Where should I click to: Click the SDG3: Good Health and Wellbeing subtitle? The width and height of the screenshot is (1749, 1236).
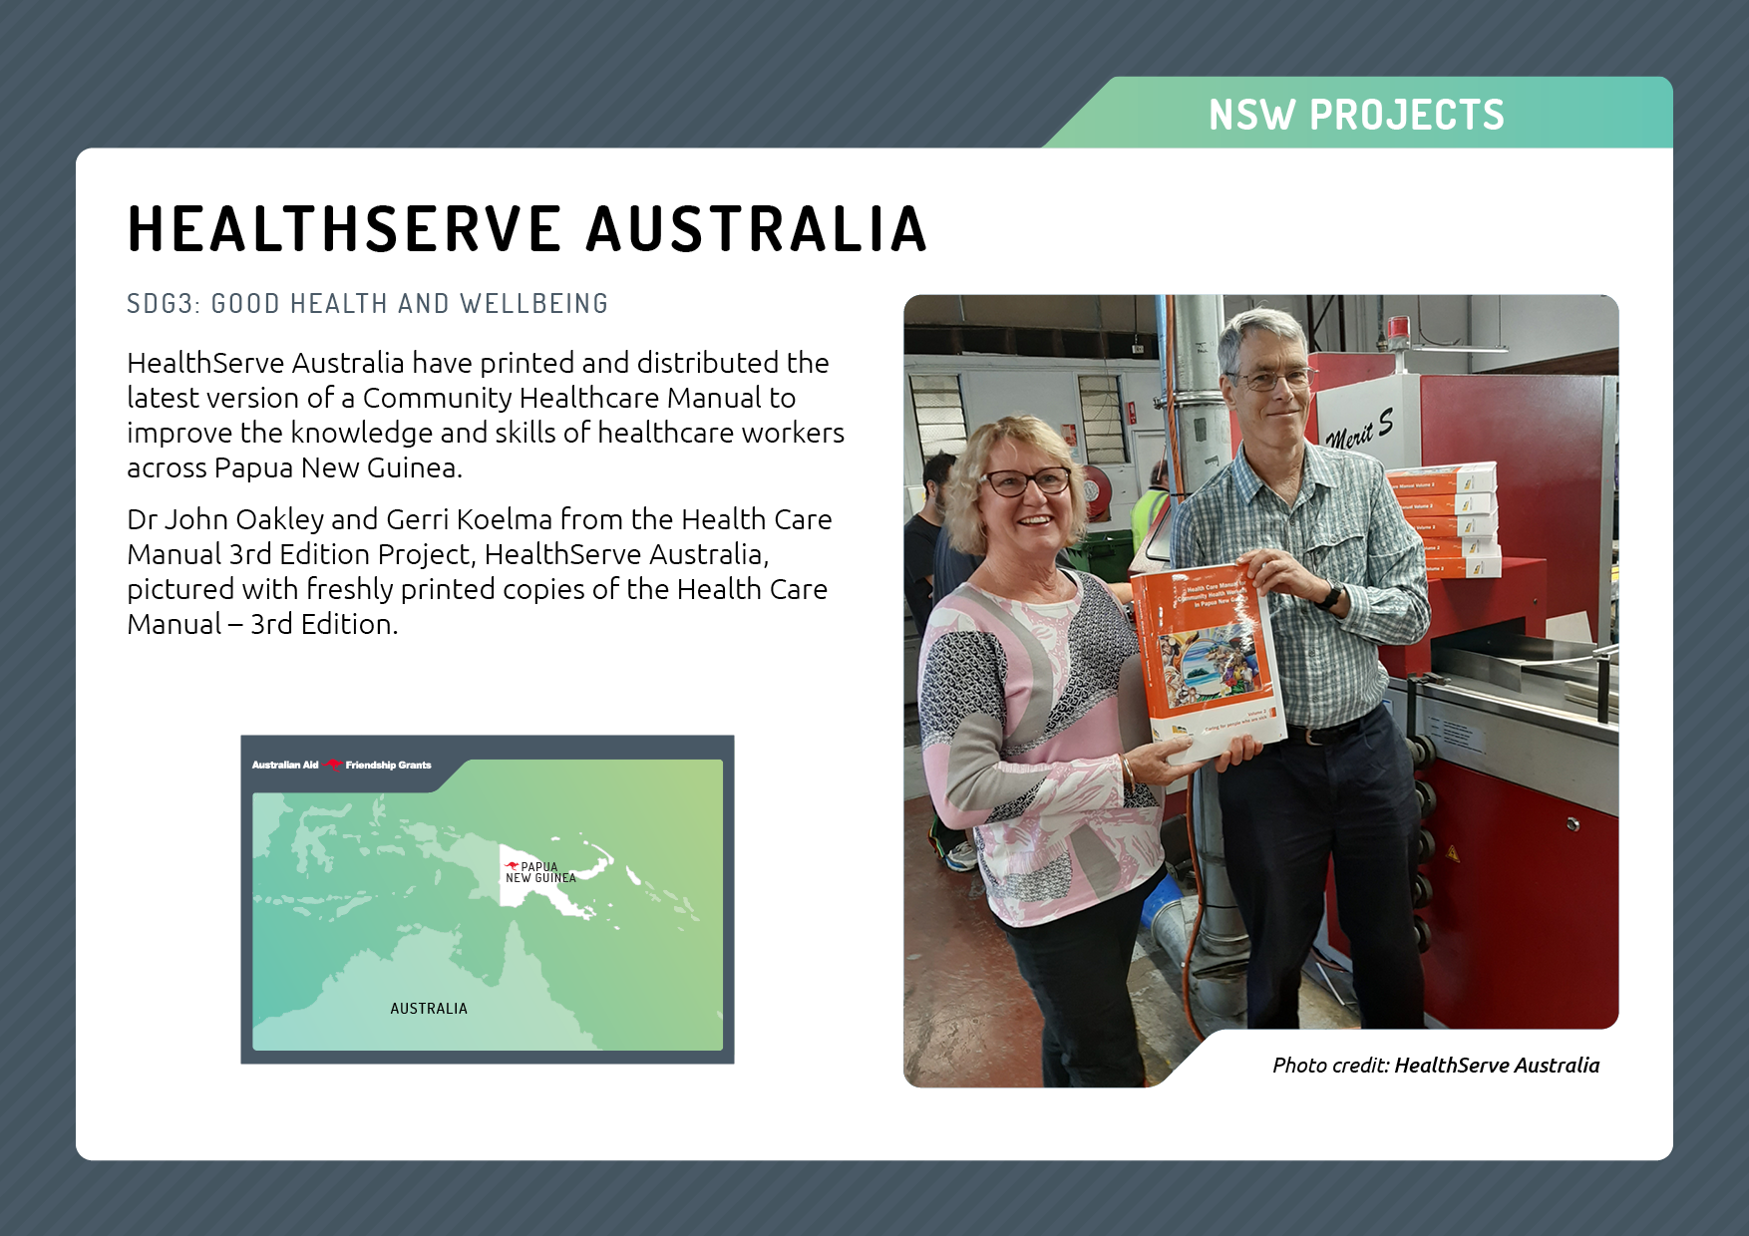click(x=367, y=304)
